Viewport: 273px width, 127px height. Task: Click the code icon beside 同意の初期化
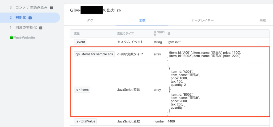[41, 28]
